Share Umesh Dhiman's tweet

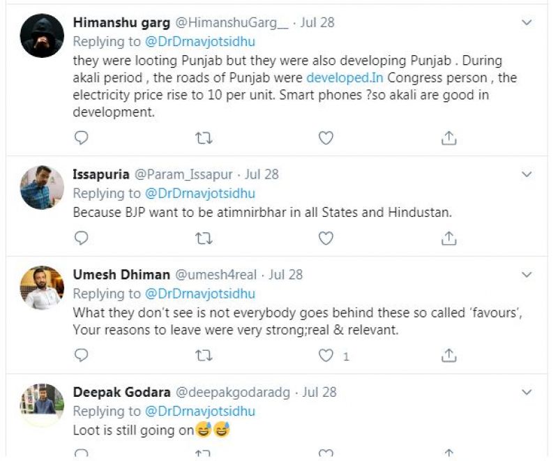click(449, 356)
